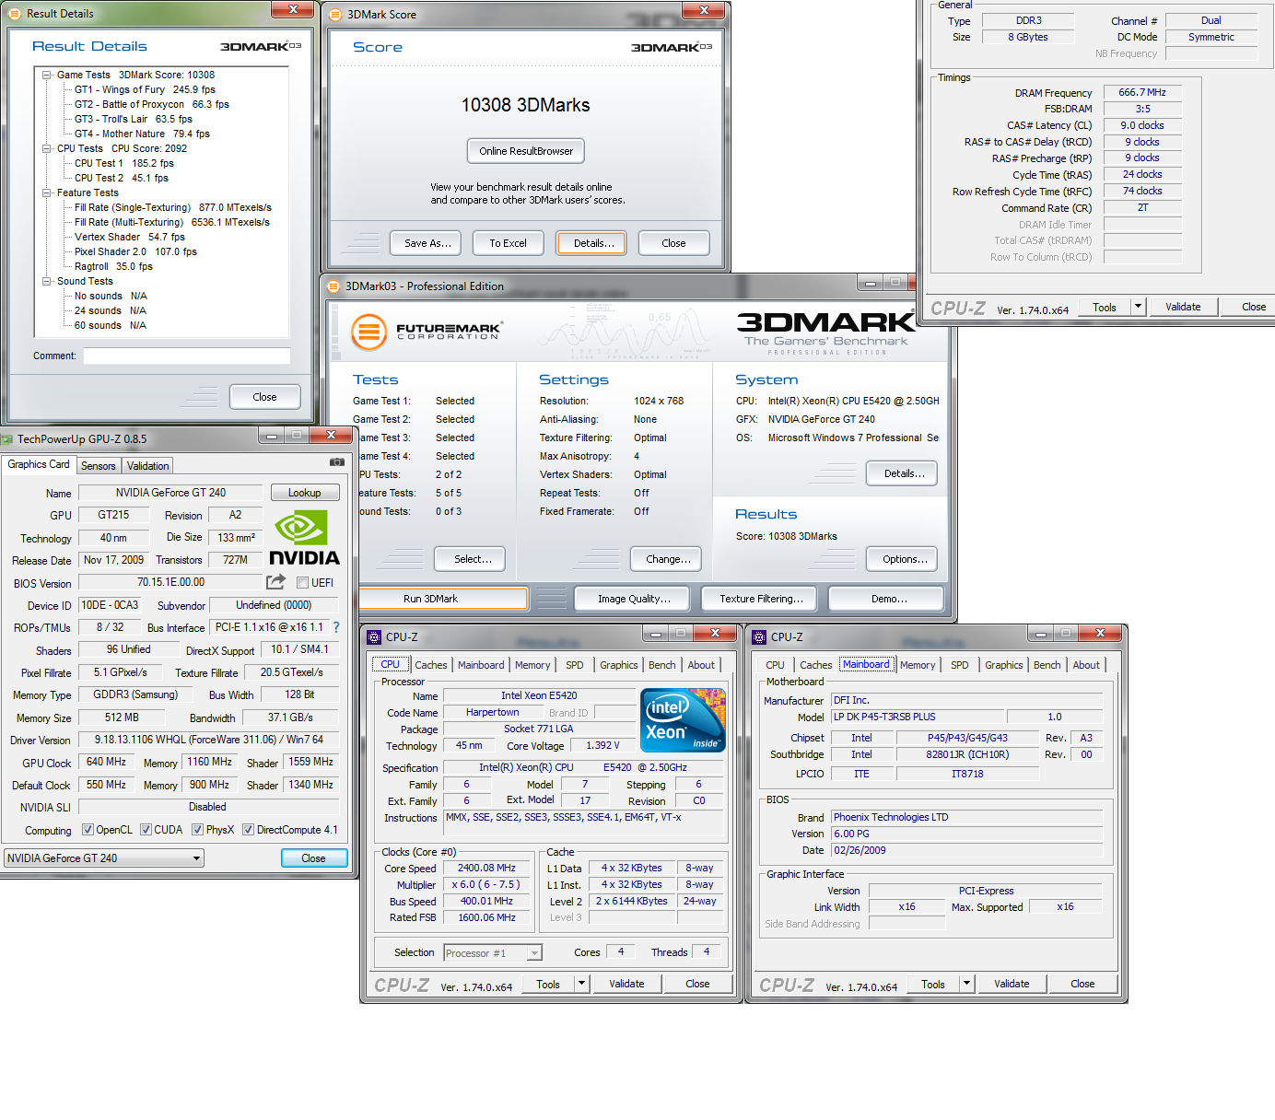The width and height of the screenshot is (1275, 1120).
Task: Click the Bus Interface question mark icon
Action: 336,627
